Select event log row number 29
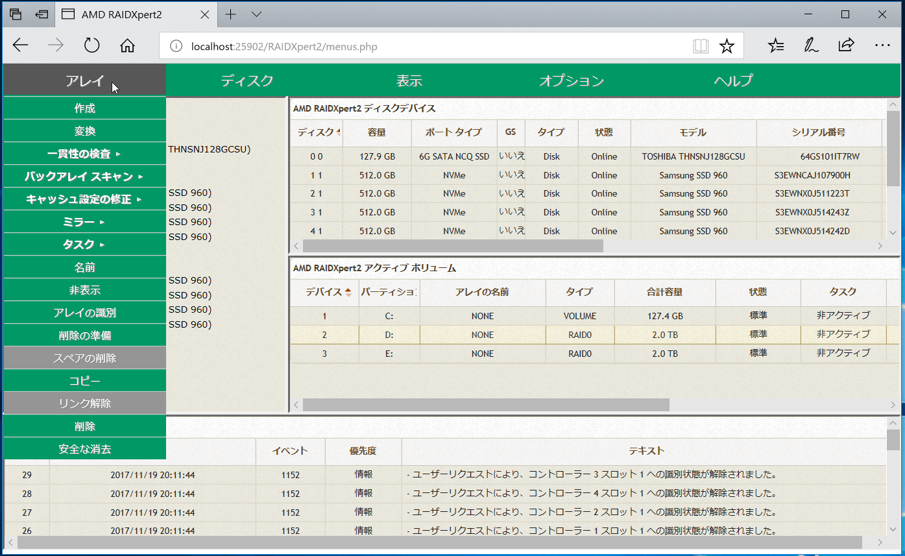The image size is (905, 556). [x=445, y=475]
